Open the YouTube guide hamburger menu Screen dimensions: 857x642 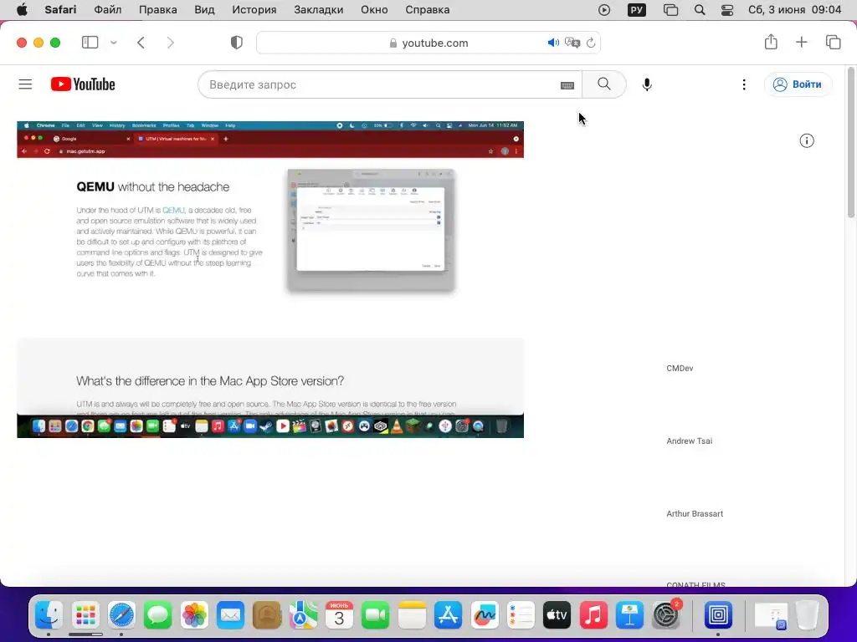(x=25, y=84)
